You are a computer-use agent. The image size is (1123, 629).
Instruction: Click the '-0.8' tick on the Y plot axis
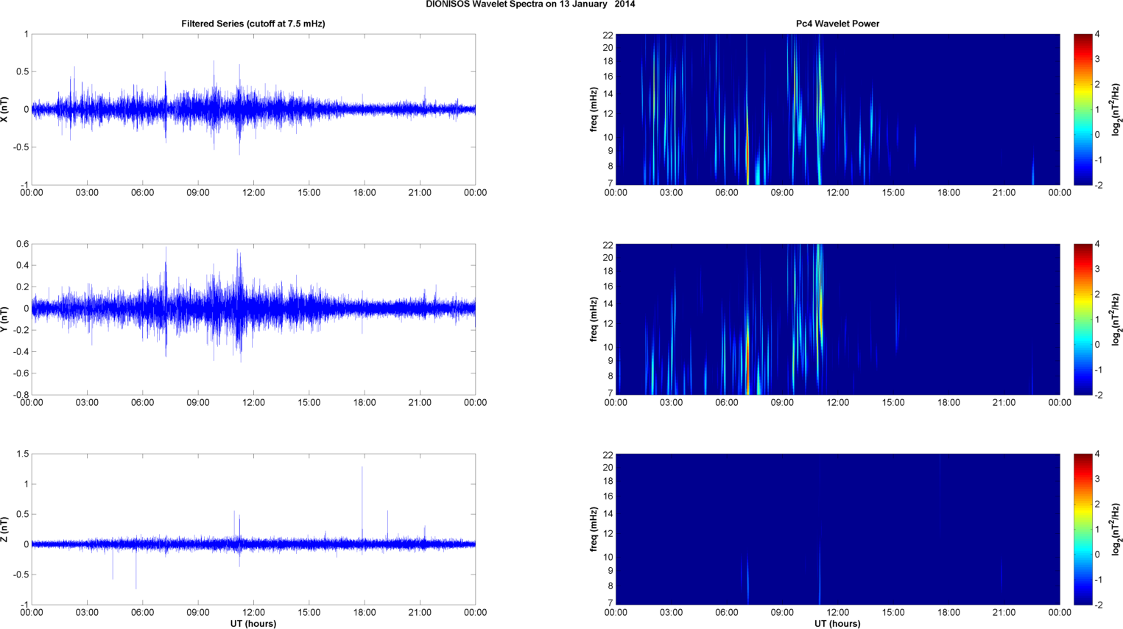point(20,395)
